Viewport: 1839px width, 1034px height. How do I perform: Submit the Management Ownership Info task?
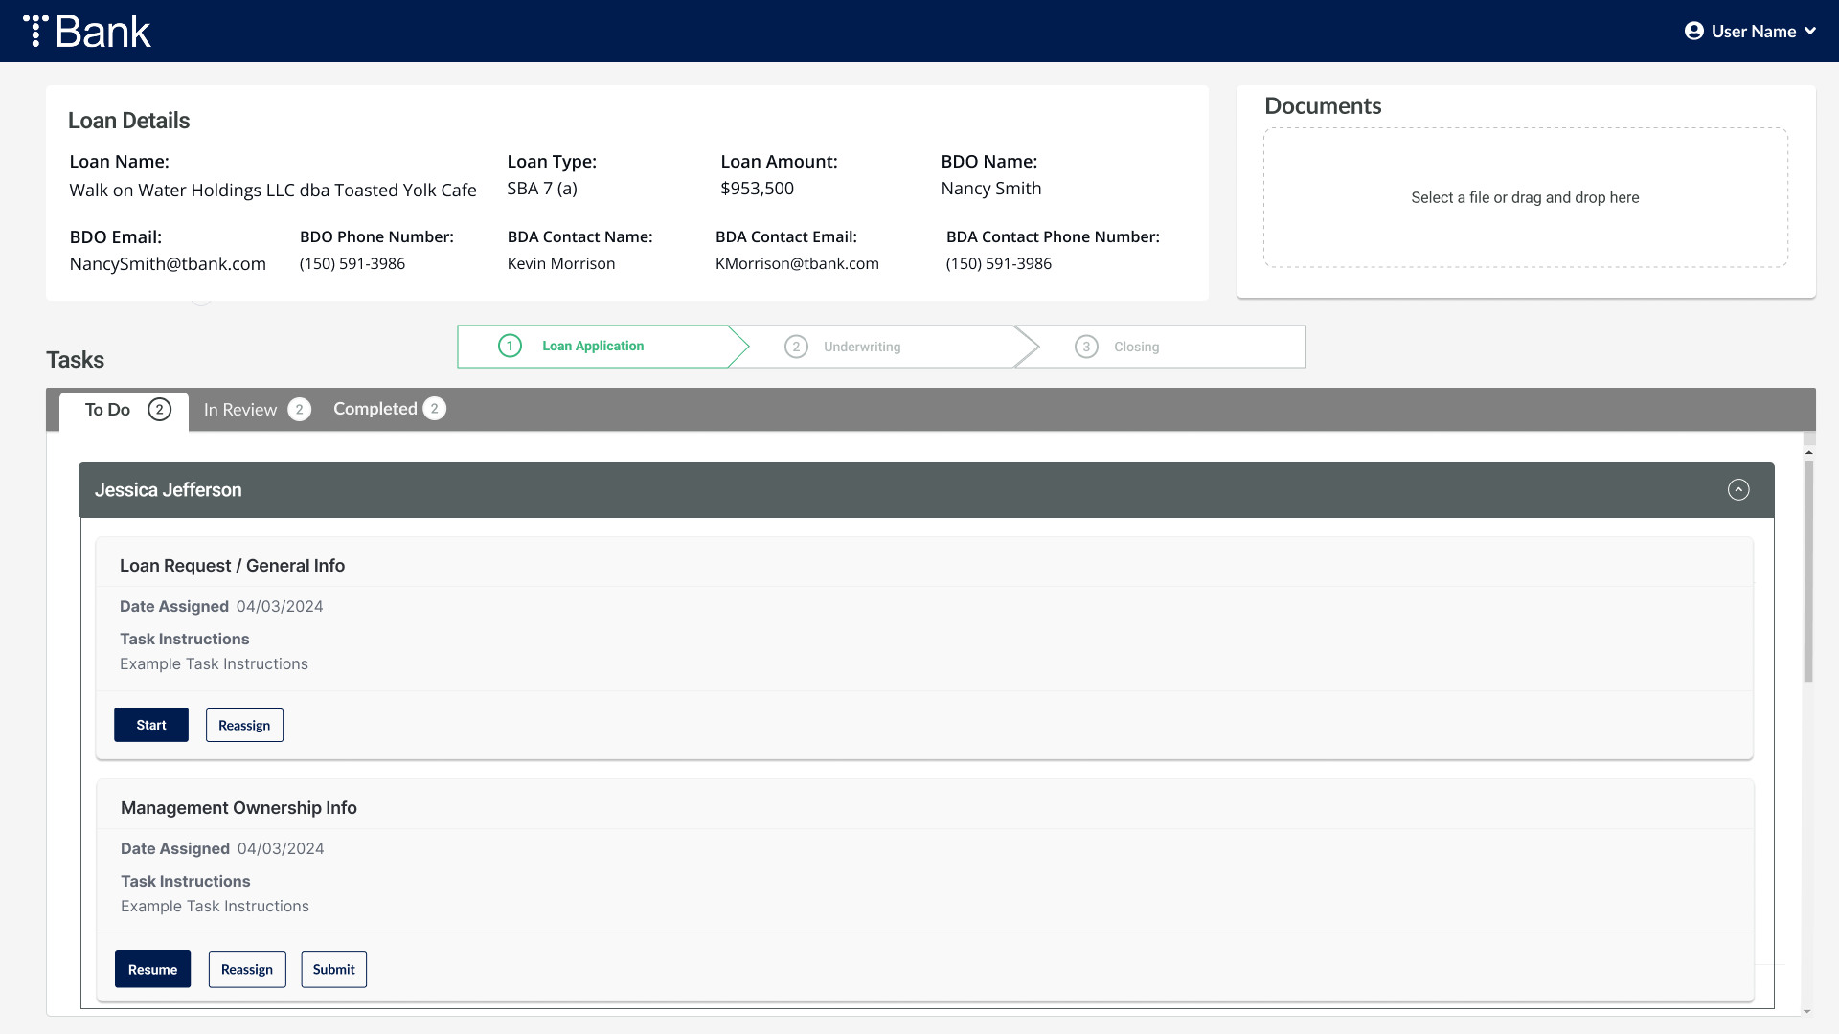333,969
